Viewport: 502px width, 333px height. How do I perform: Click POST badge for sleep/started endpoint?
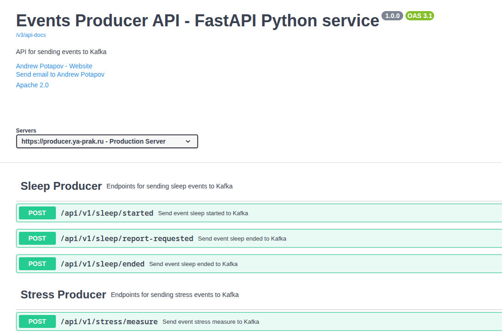37,213
